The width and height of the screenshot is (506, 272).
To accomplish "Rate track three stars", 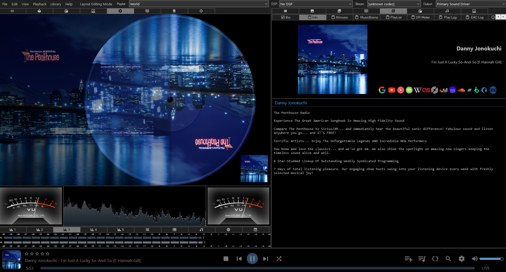I will (37, 254).
